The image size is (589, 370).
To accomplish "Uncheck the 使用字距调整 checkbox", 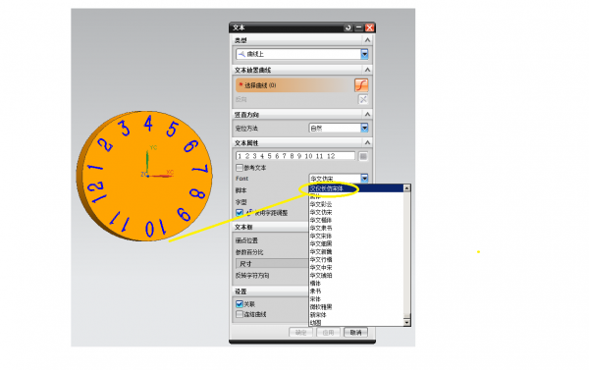I will point(240,213).
